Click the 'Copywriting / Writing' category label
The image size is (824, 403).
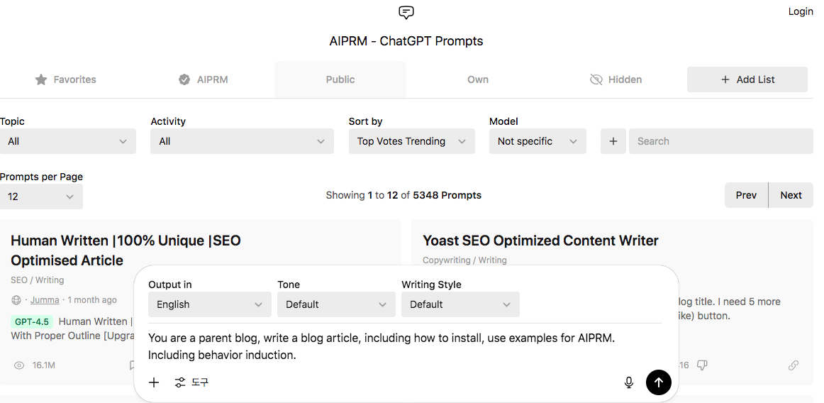coord(464,260)
